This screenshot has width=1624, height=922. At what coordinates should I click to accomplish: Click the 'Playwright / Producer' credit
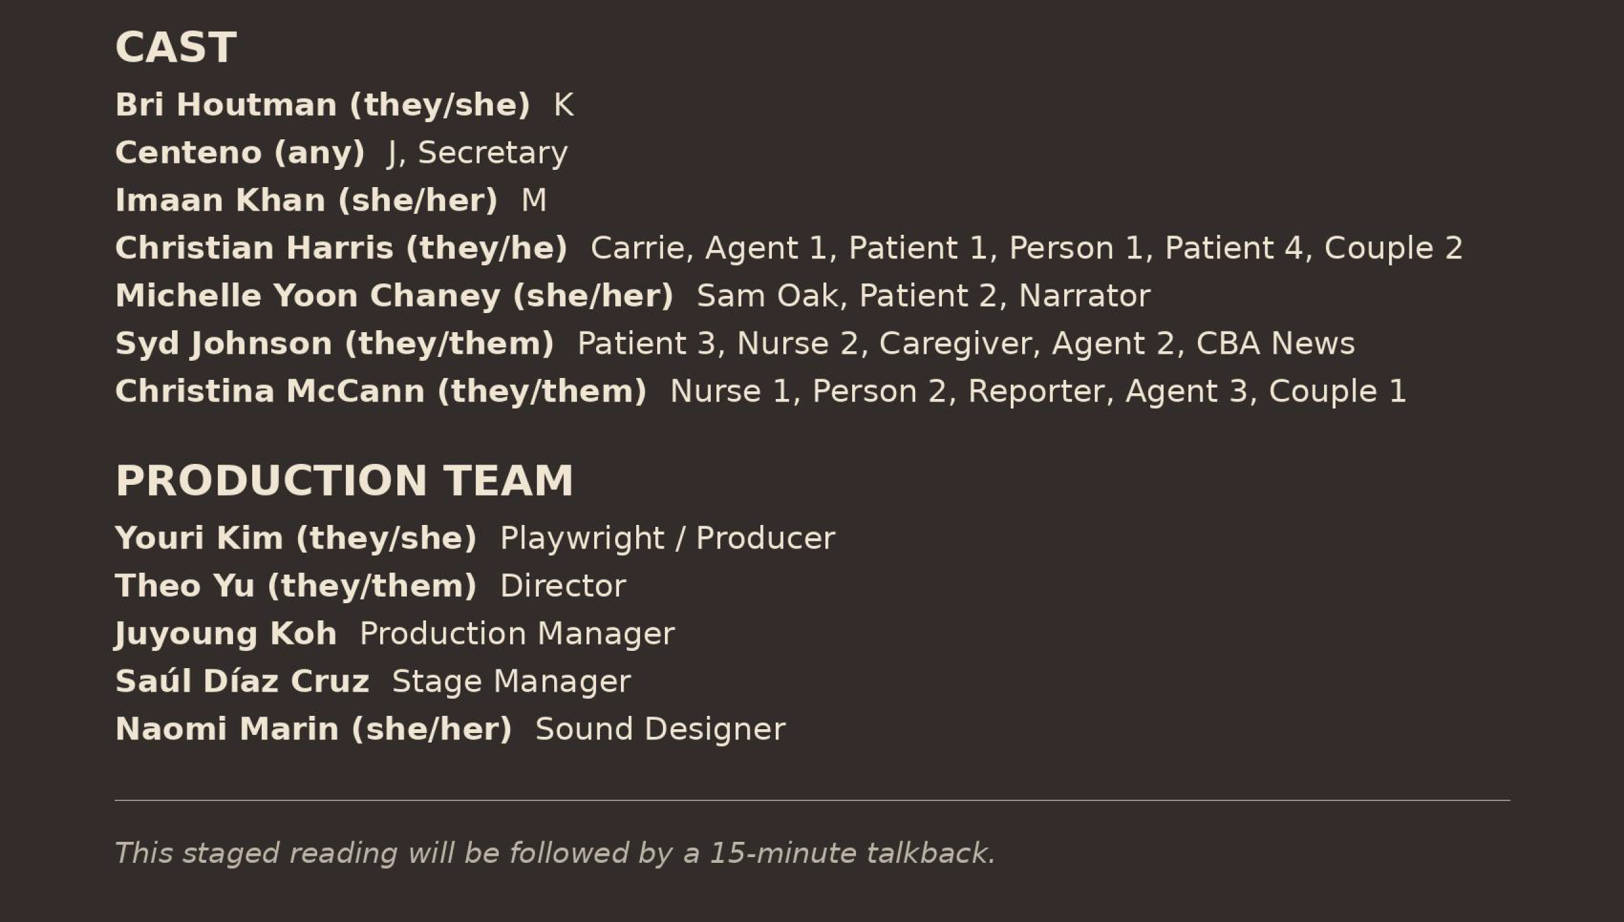pos(667,538)
